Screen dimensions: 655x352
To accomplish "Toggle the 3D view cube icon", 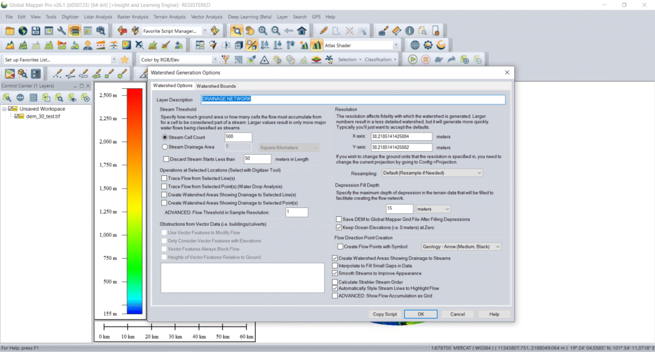I will 239,45.
